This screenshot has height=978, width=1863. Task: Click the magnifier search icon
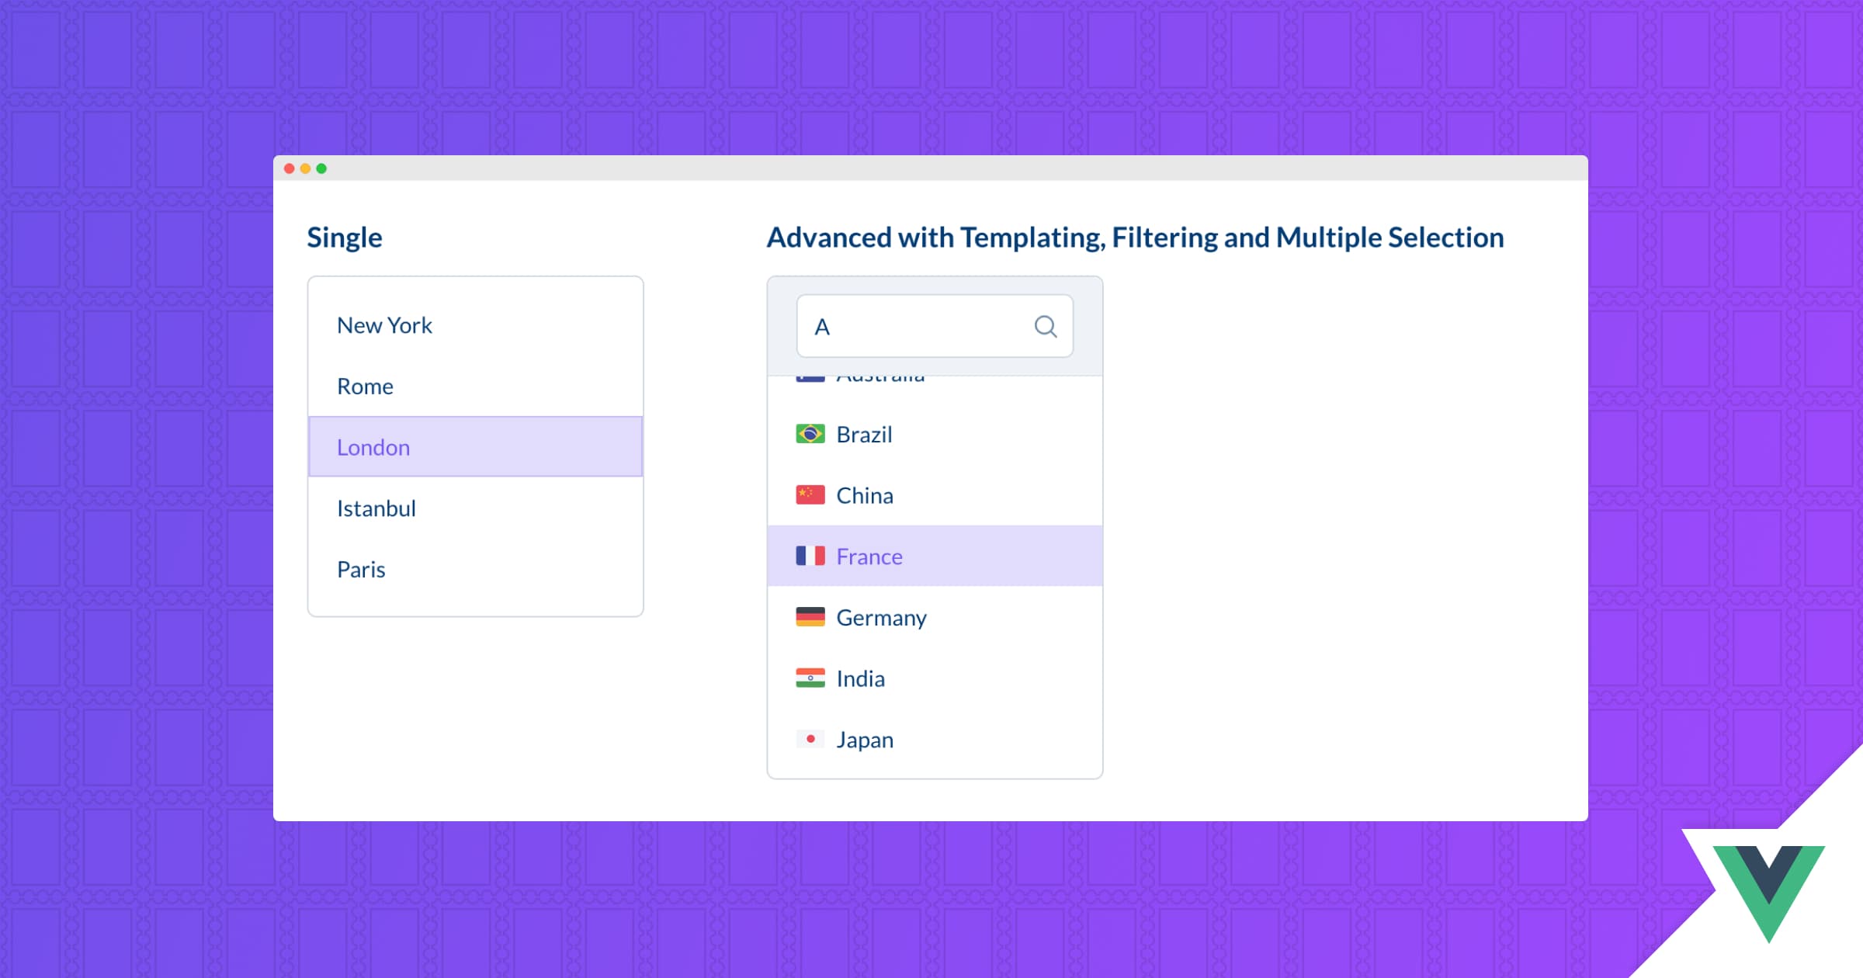pos(1046,327)
